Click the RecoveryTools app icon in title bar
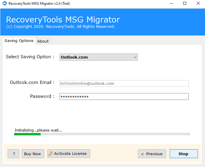Viewport: 205px width, 167px height. 5,3
